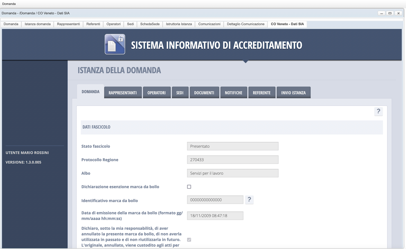Open the INVIO ISTANZA section tab

click(293, 93)
